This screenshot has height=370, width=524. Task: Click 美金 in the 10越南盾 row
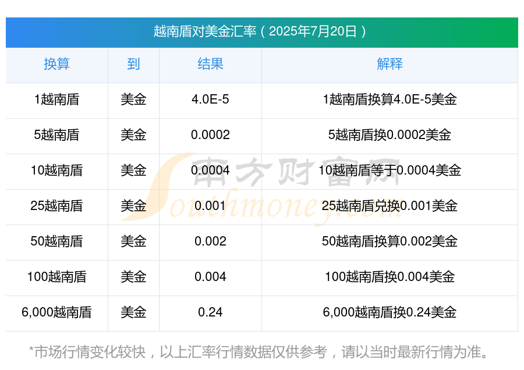click(133, 170)
